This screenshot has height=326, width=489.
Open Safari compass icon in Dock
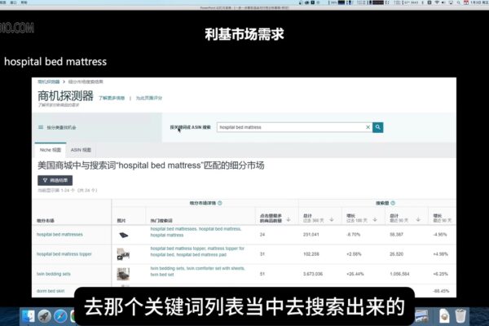[x=60, y=316]
